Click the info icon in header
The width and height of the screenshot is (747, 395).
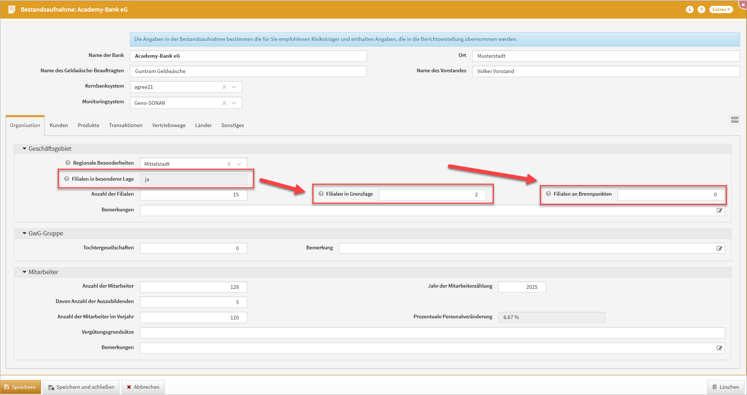(x=689, y=9)
